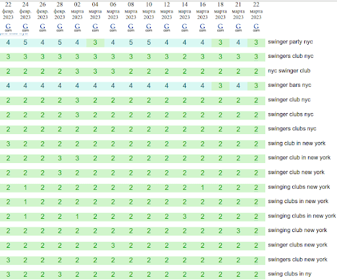The image size is (337, 280).
Task: Click swinger club nyc position on 02 марта
Action: pyautogui.click(x=77, y=101)
